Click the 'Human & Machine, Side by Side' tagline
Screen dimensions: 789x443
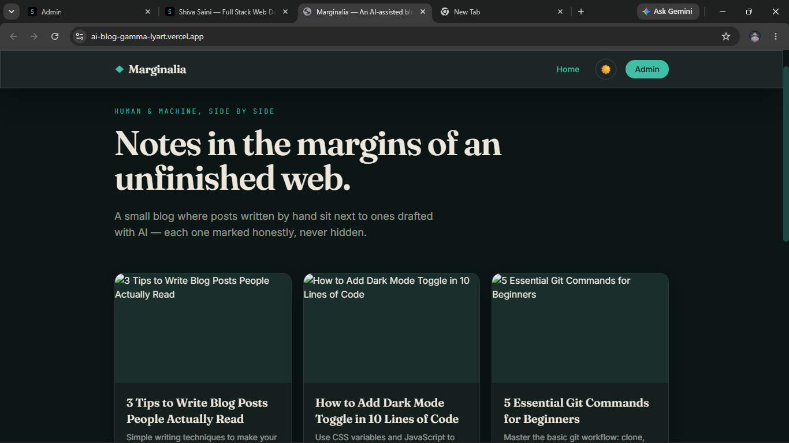tap(195, 111)
